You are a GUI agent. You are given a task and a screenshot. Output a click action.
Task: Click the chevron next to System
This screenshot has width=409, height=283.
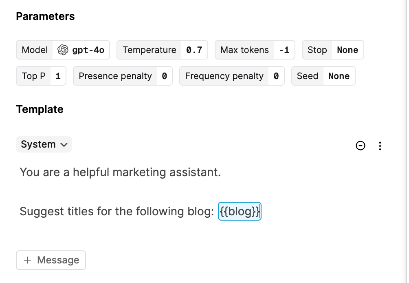point(64,144)
